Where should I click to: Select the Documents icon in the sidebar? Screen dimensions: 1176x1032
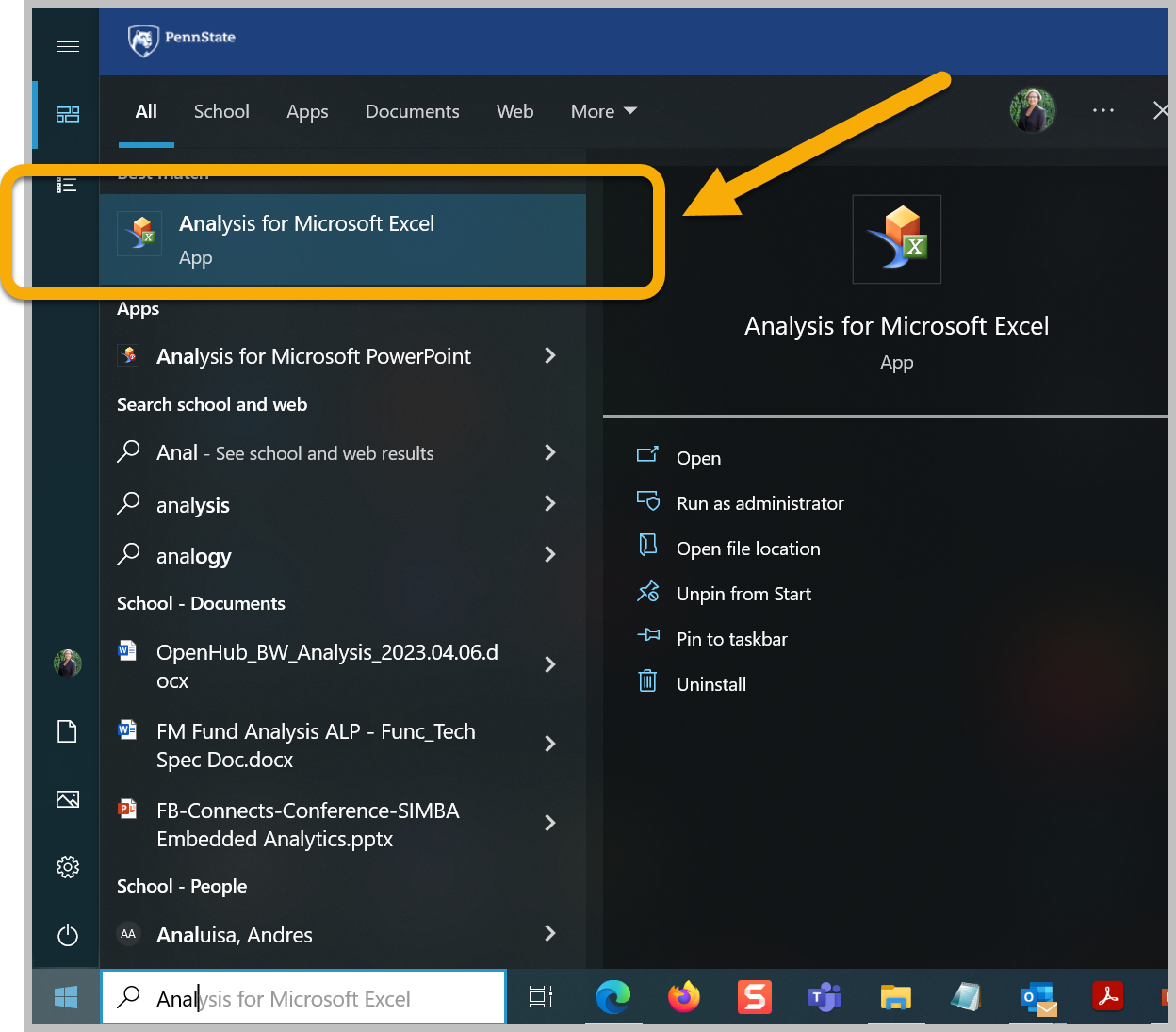click(67, 731)
